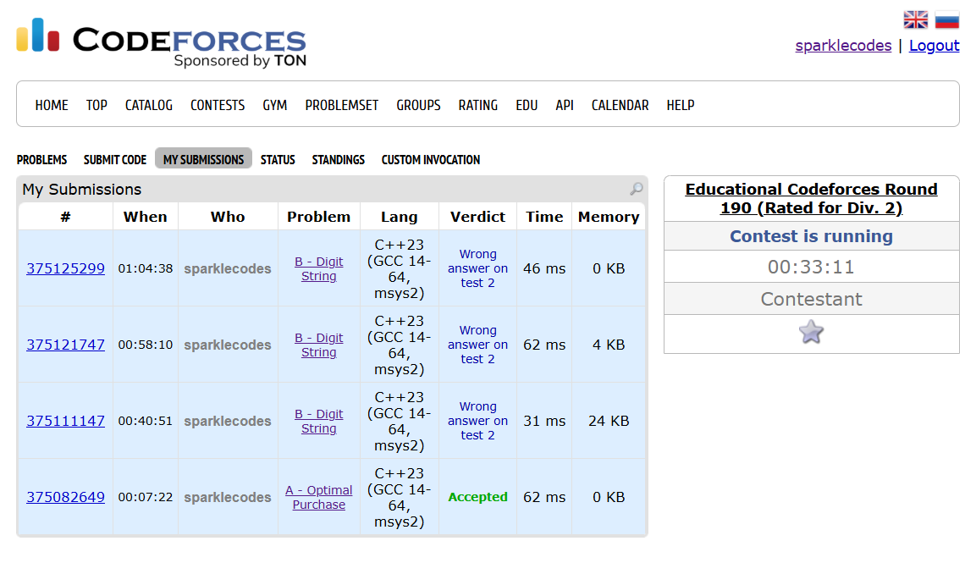Click the star icon to favorite contest

click(x=811, y=332)
